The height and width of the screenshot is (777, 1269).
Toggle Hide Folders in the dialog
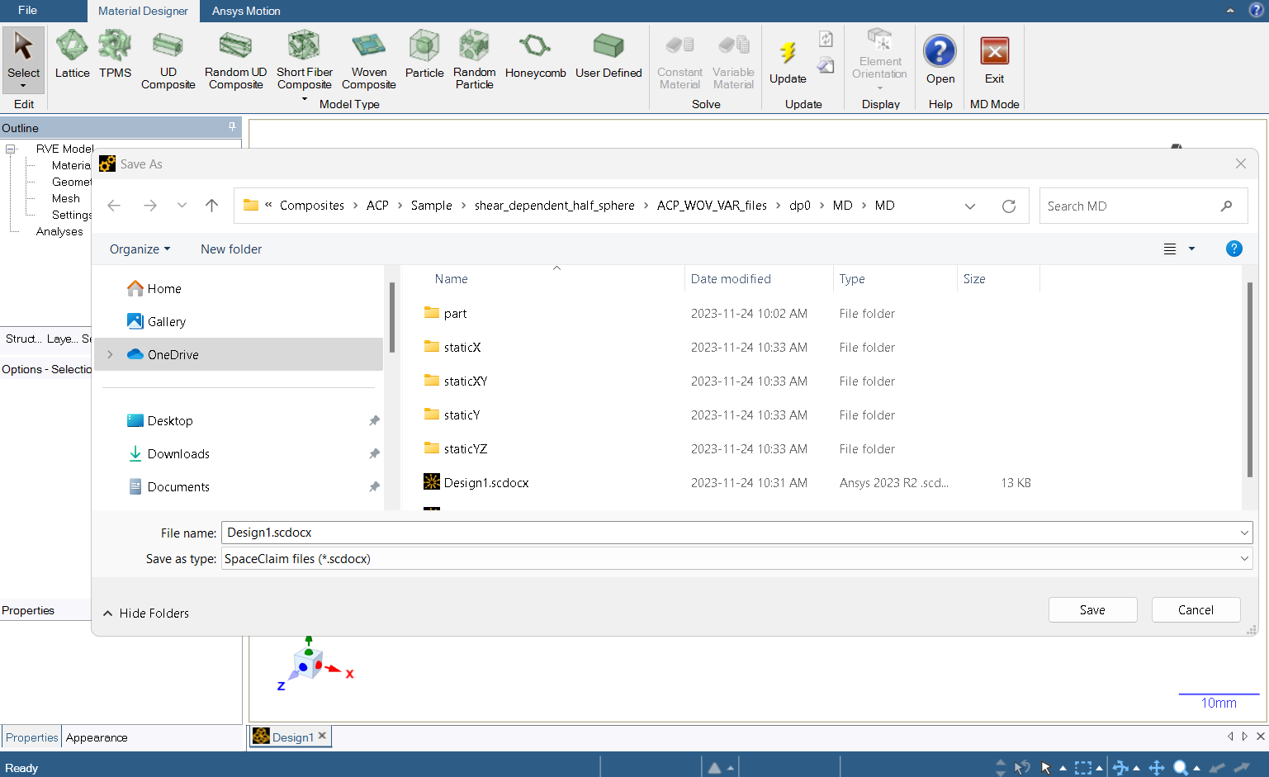(x=146, y=614)
